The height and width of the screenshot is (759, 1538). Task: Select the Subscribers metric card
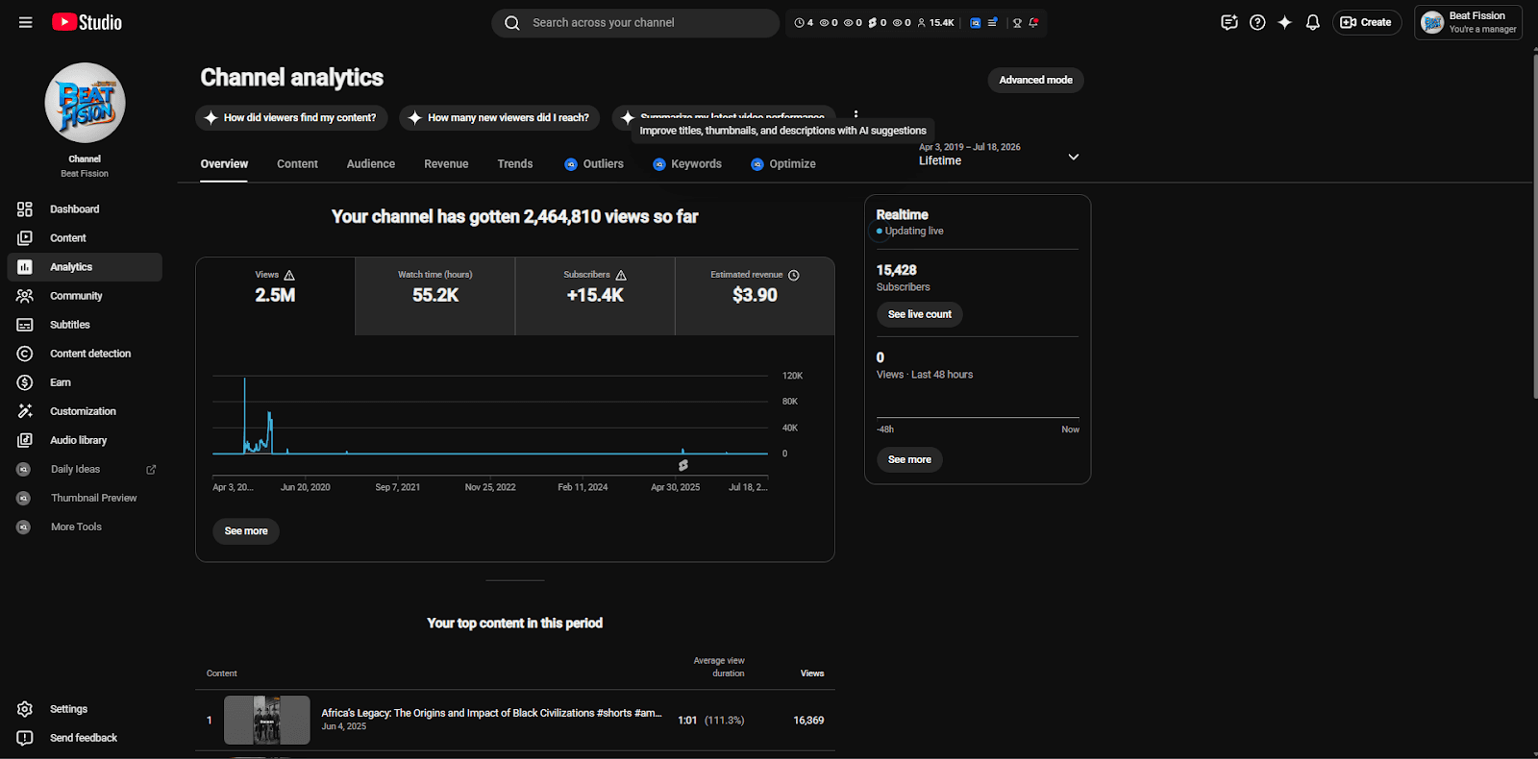tap(595, 296)
